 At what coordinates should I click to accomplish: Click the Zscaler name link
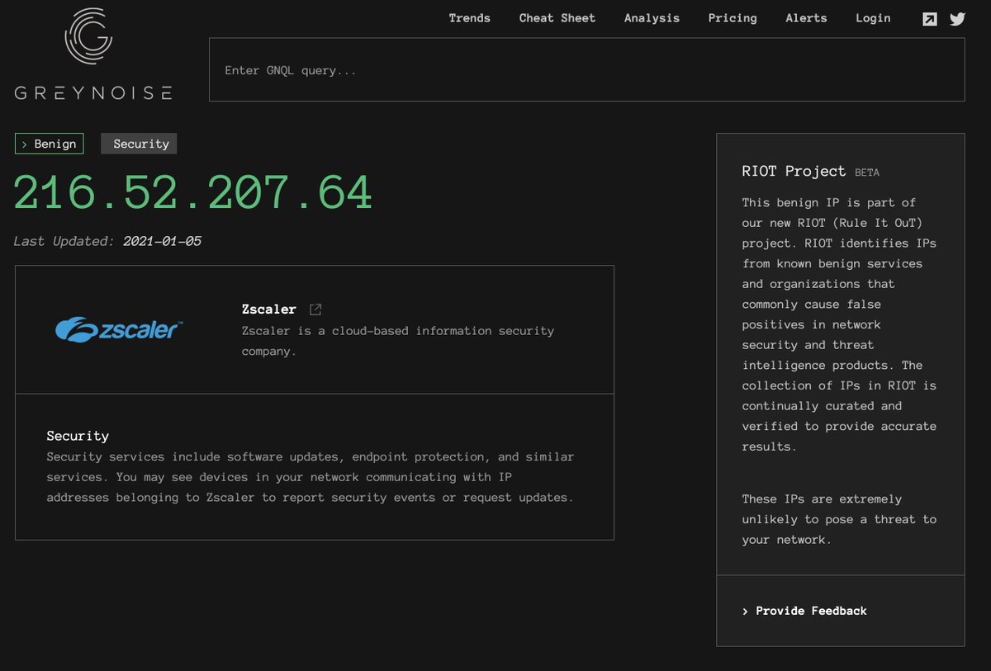click(x=269, y=310)
